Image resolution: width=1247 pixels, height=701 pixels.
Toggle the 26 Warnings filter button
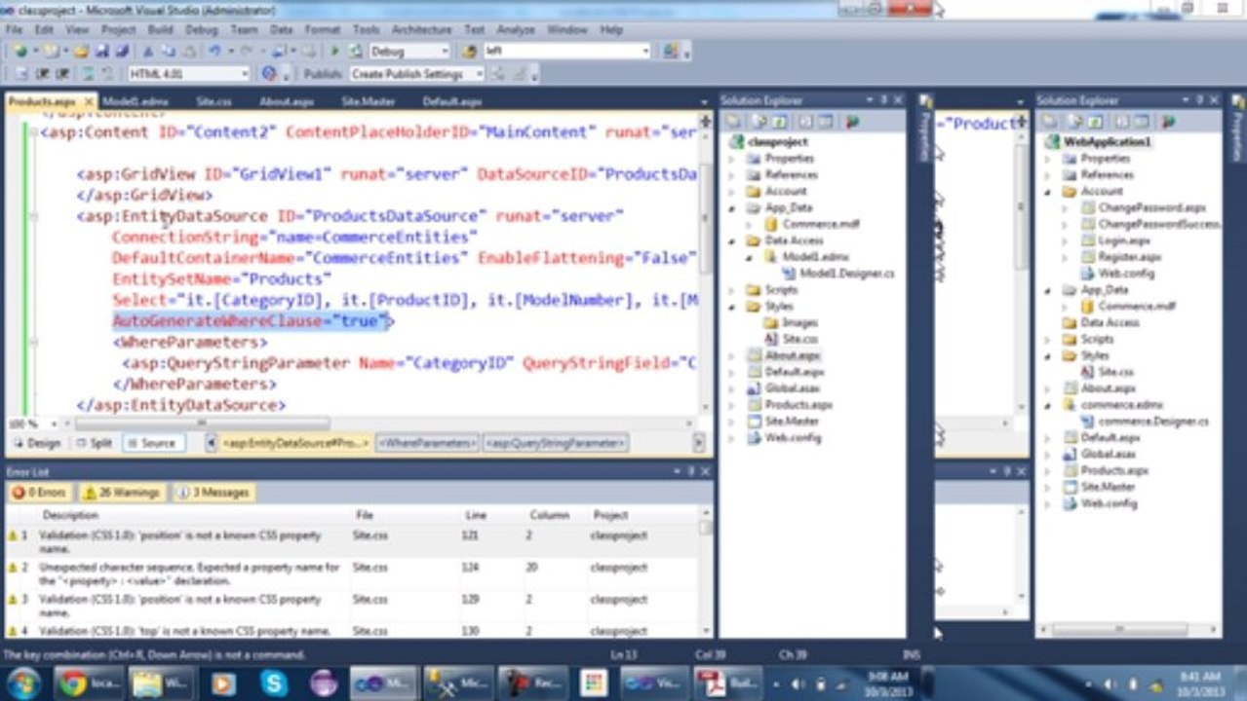[122, 493]
